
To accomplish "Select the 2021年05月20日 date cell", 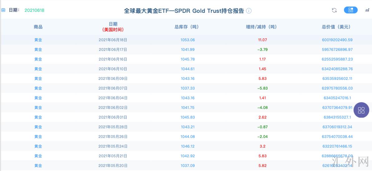I will tap(113, 166).
